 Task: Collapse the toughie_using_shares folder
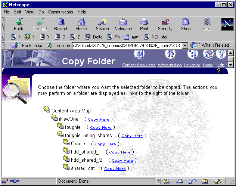pos(60,135)
